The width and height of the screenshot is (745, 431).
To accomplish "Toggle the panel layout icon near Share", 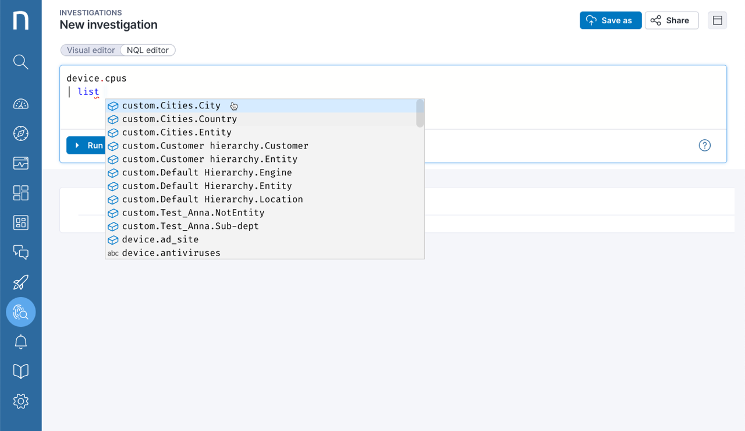I will point(718,20).
